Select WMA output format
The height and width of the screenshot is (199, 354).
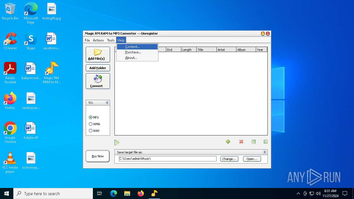[x=94, y=124]
